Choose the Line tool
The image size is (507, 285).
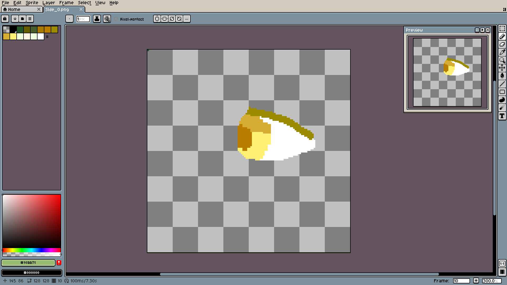click(502, 84)
